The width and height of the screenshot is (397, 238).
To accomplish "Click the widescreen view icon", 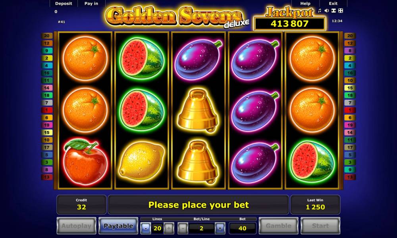I will [334, 10].
